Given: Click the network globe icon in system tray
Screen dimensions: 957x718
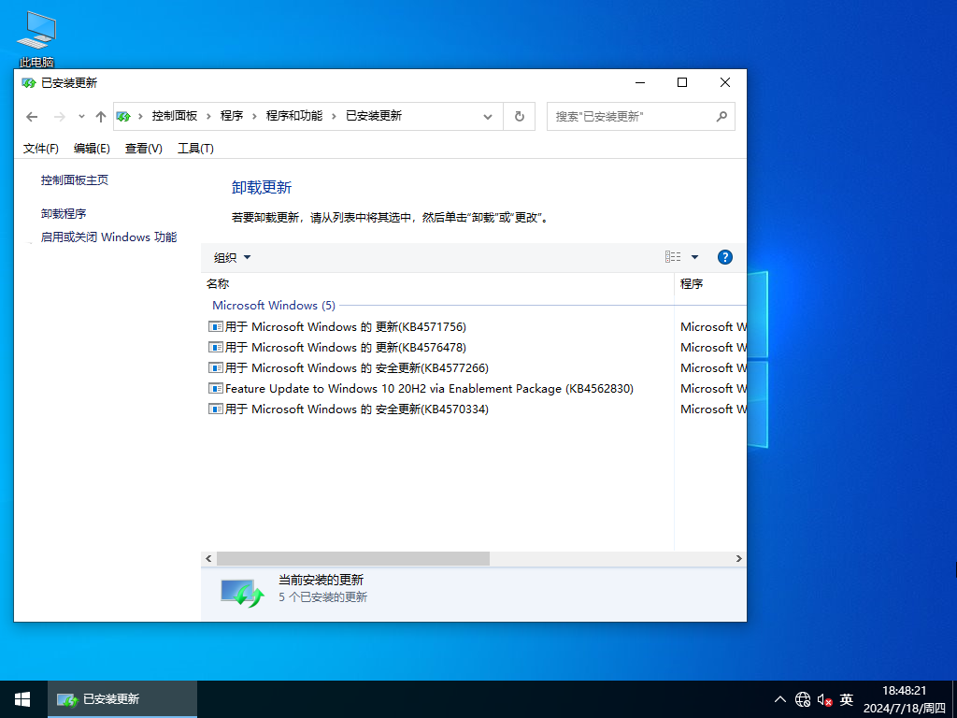Looking at the screenshot, I should click(802, 698).
